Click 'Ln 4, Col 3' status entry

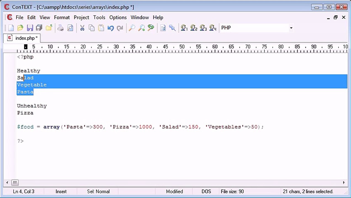[23, 191]
